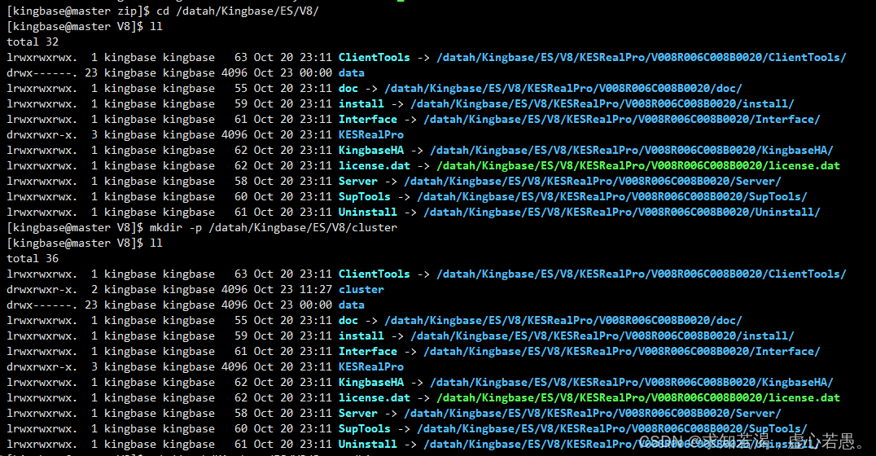
Task: Click the 11:27 timestamp in the cluster row
Action: 316,289
